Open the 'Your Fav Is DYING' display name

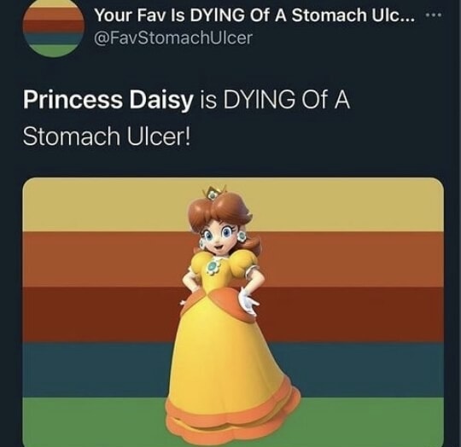255,15
